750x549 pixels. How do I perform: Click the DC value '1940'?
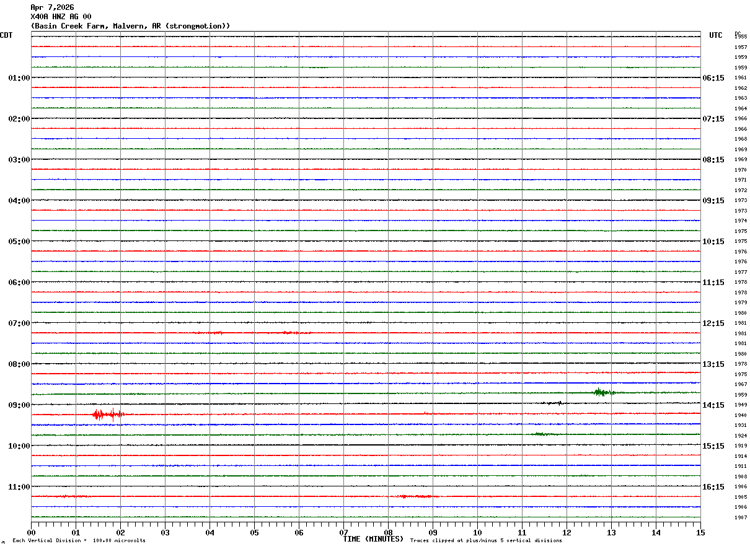pos(741,416)
